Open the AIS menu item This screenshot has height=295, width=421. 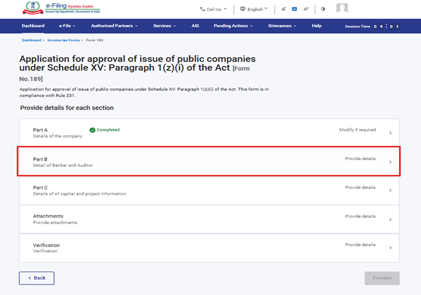coord(195,26)
